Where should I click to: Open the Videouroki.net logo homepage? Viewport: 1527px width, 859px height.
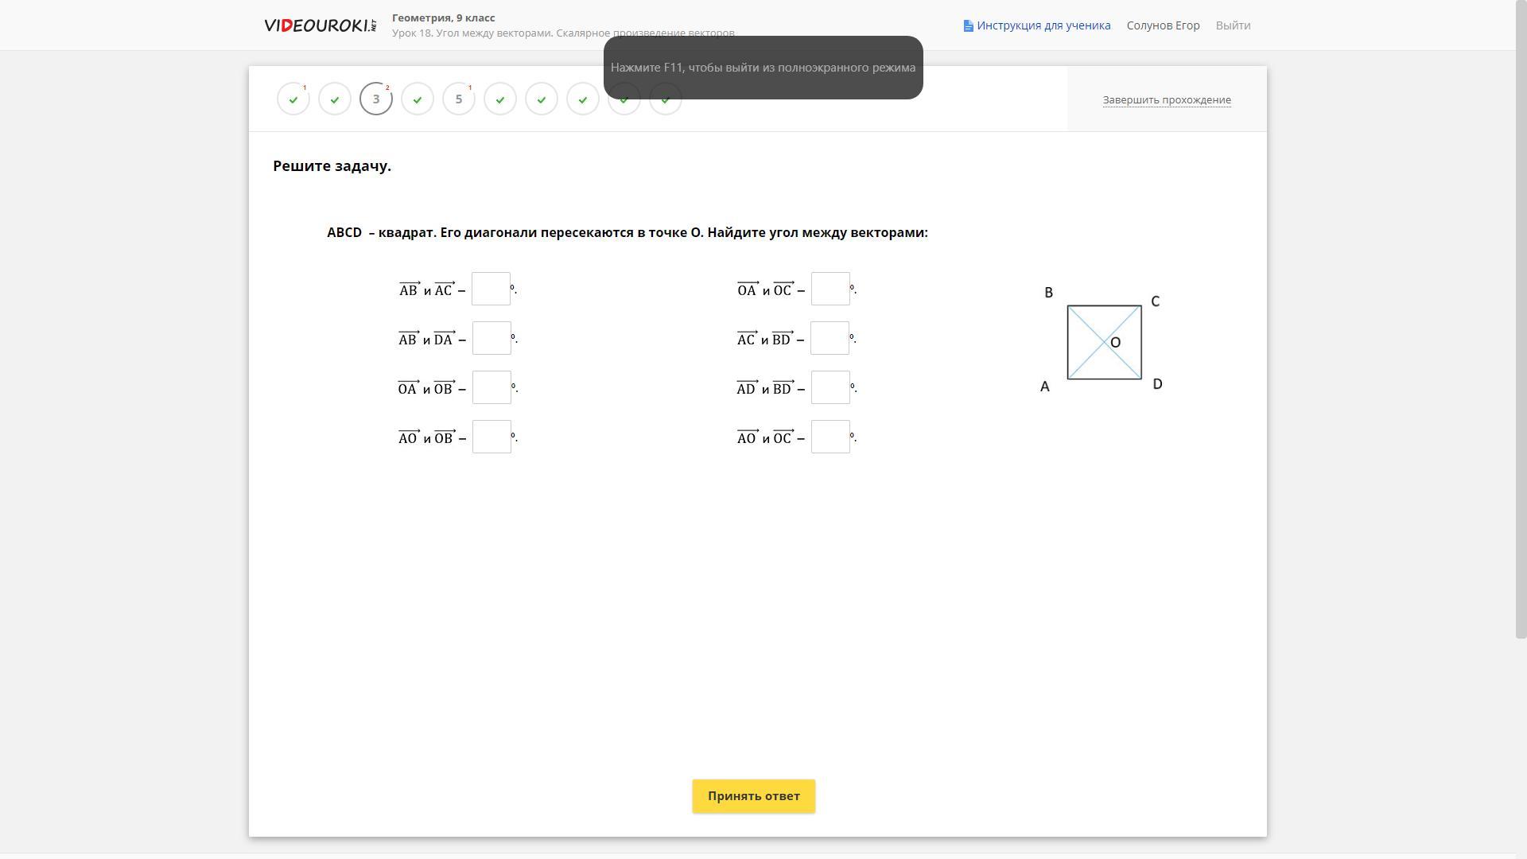click(321, 25)
